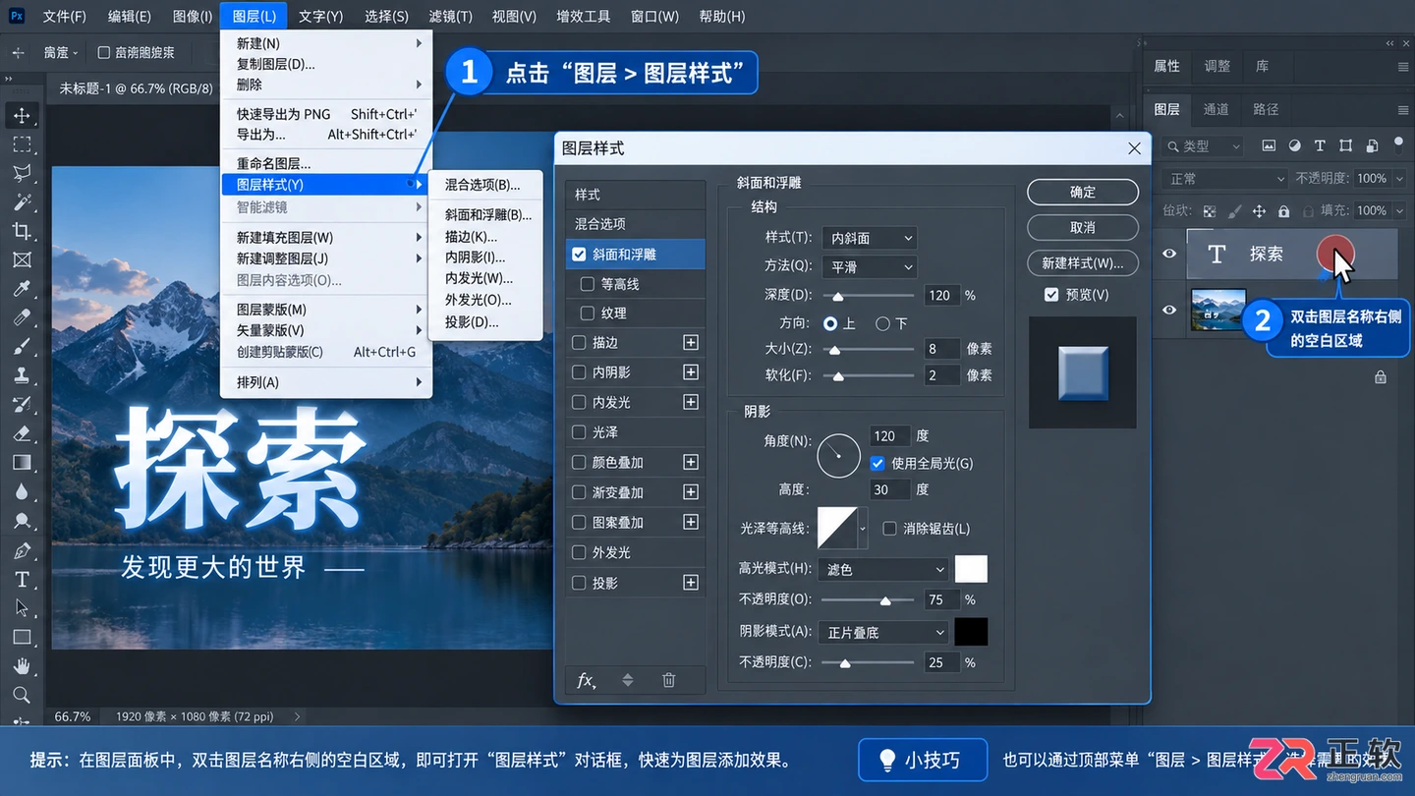This screenshot has width=1415, height=796.
Task: Expand the 高光模式 dropdown showing 滤色
Action: coord(884,569)
